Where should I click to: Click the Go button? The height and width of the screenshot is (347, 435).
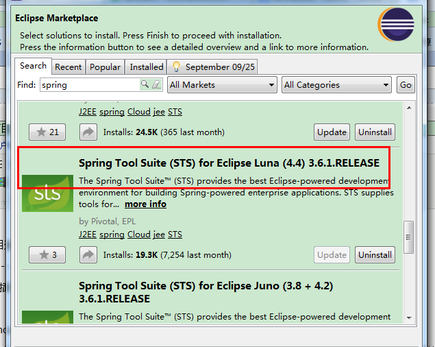406,85
